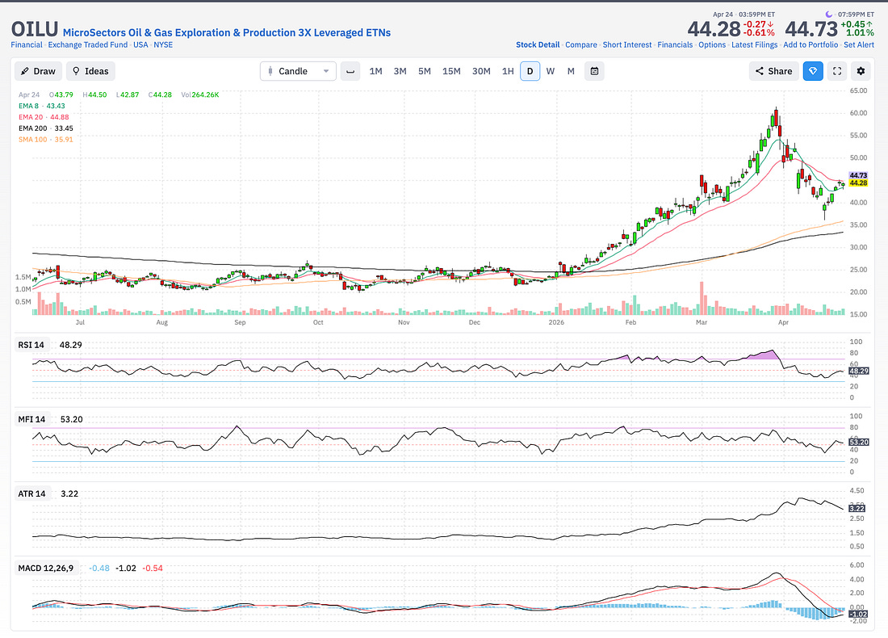This screenshot has height=638, width=888.
Task: Click the RSI 14 indicator label
Action: (31, 345)
